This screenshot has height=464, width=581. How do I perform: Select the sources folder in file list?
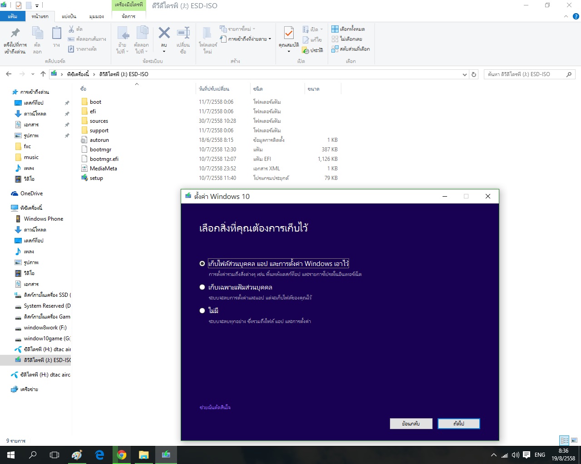pos(99,121)
